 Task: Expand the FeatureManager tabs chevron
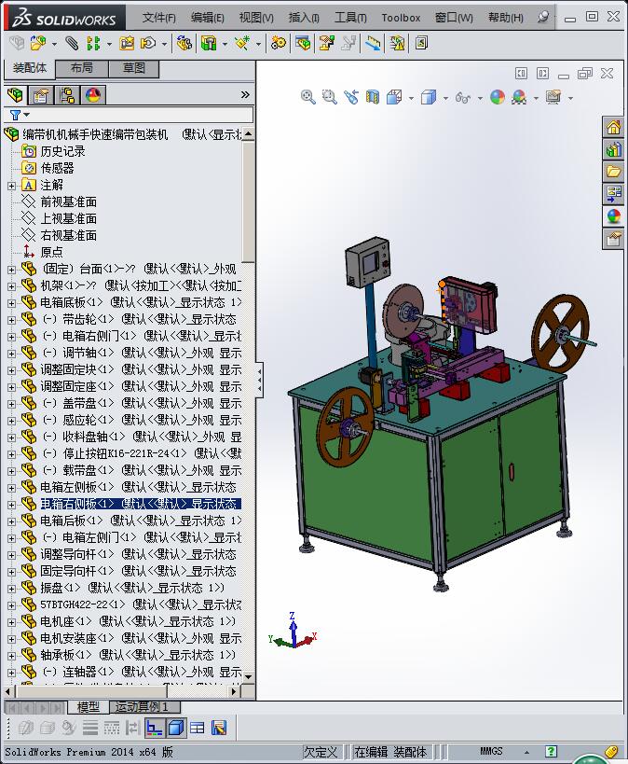(x=245, y=94)
